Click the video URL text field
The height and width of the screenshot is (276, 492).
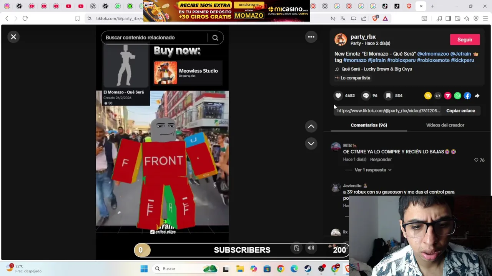[x=389, y=111]
